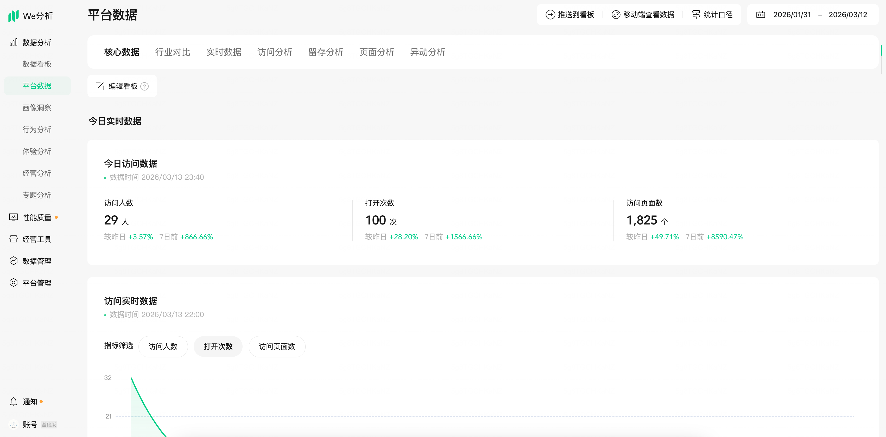The height and width of the screenshot is (437, 886).
Task: Open 性能质量 monitor icon in sidebar
Action: coord(14,217)
